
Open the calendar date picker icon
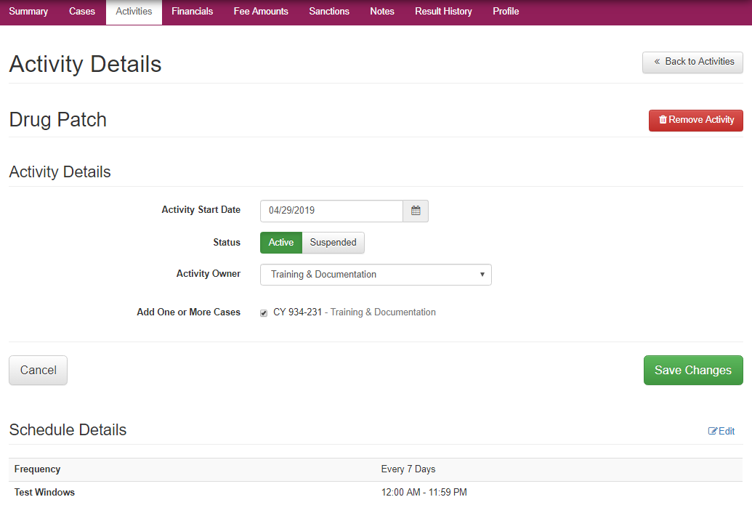click(416, 211)
